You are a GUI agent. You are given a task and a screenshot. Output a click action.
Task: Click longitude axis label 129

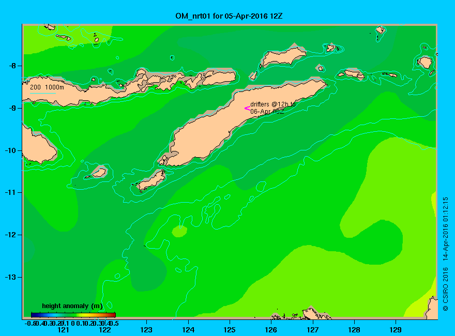396,330
